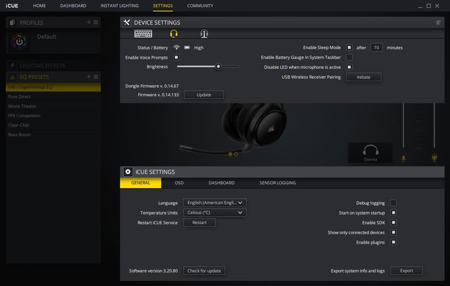Select the Clear Chat EQ preset

pyautogui.click(x=53, y=125)
